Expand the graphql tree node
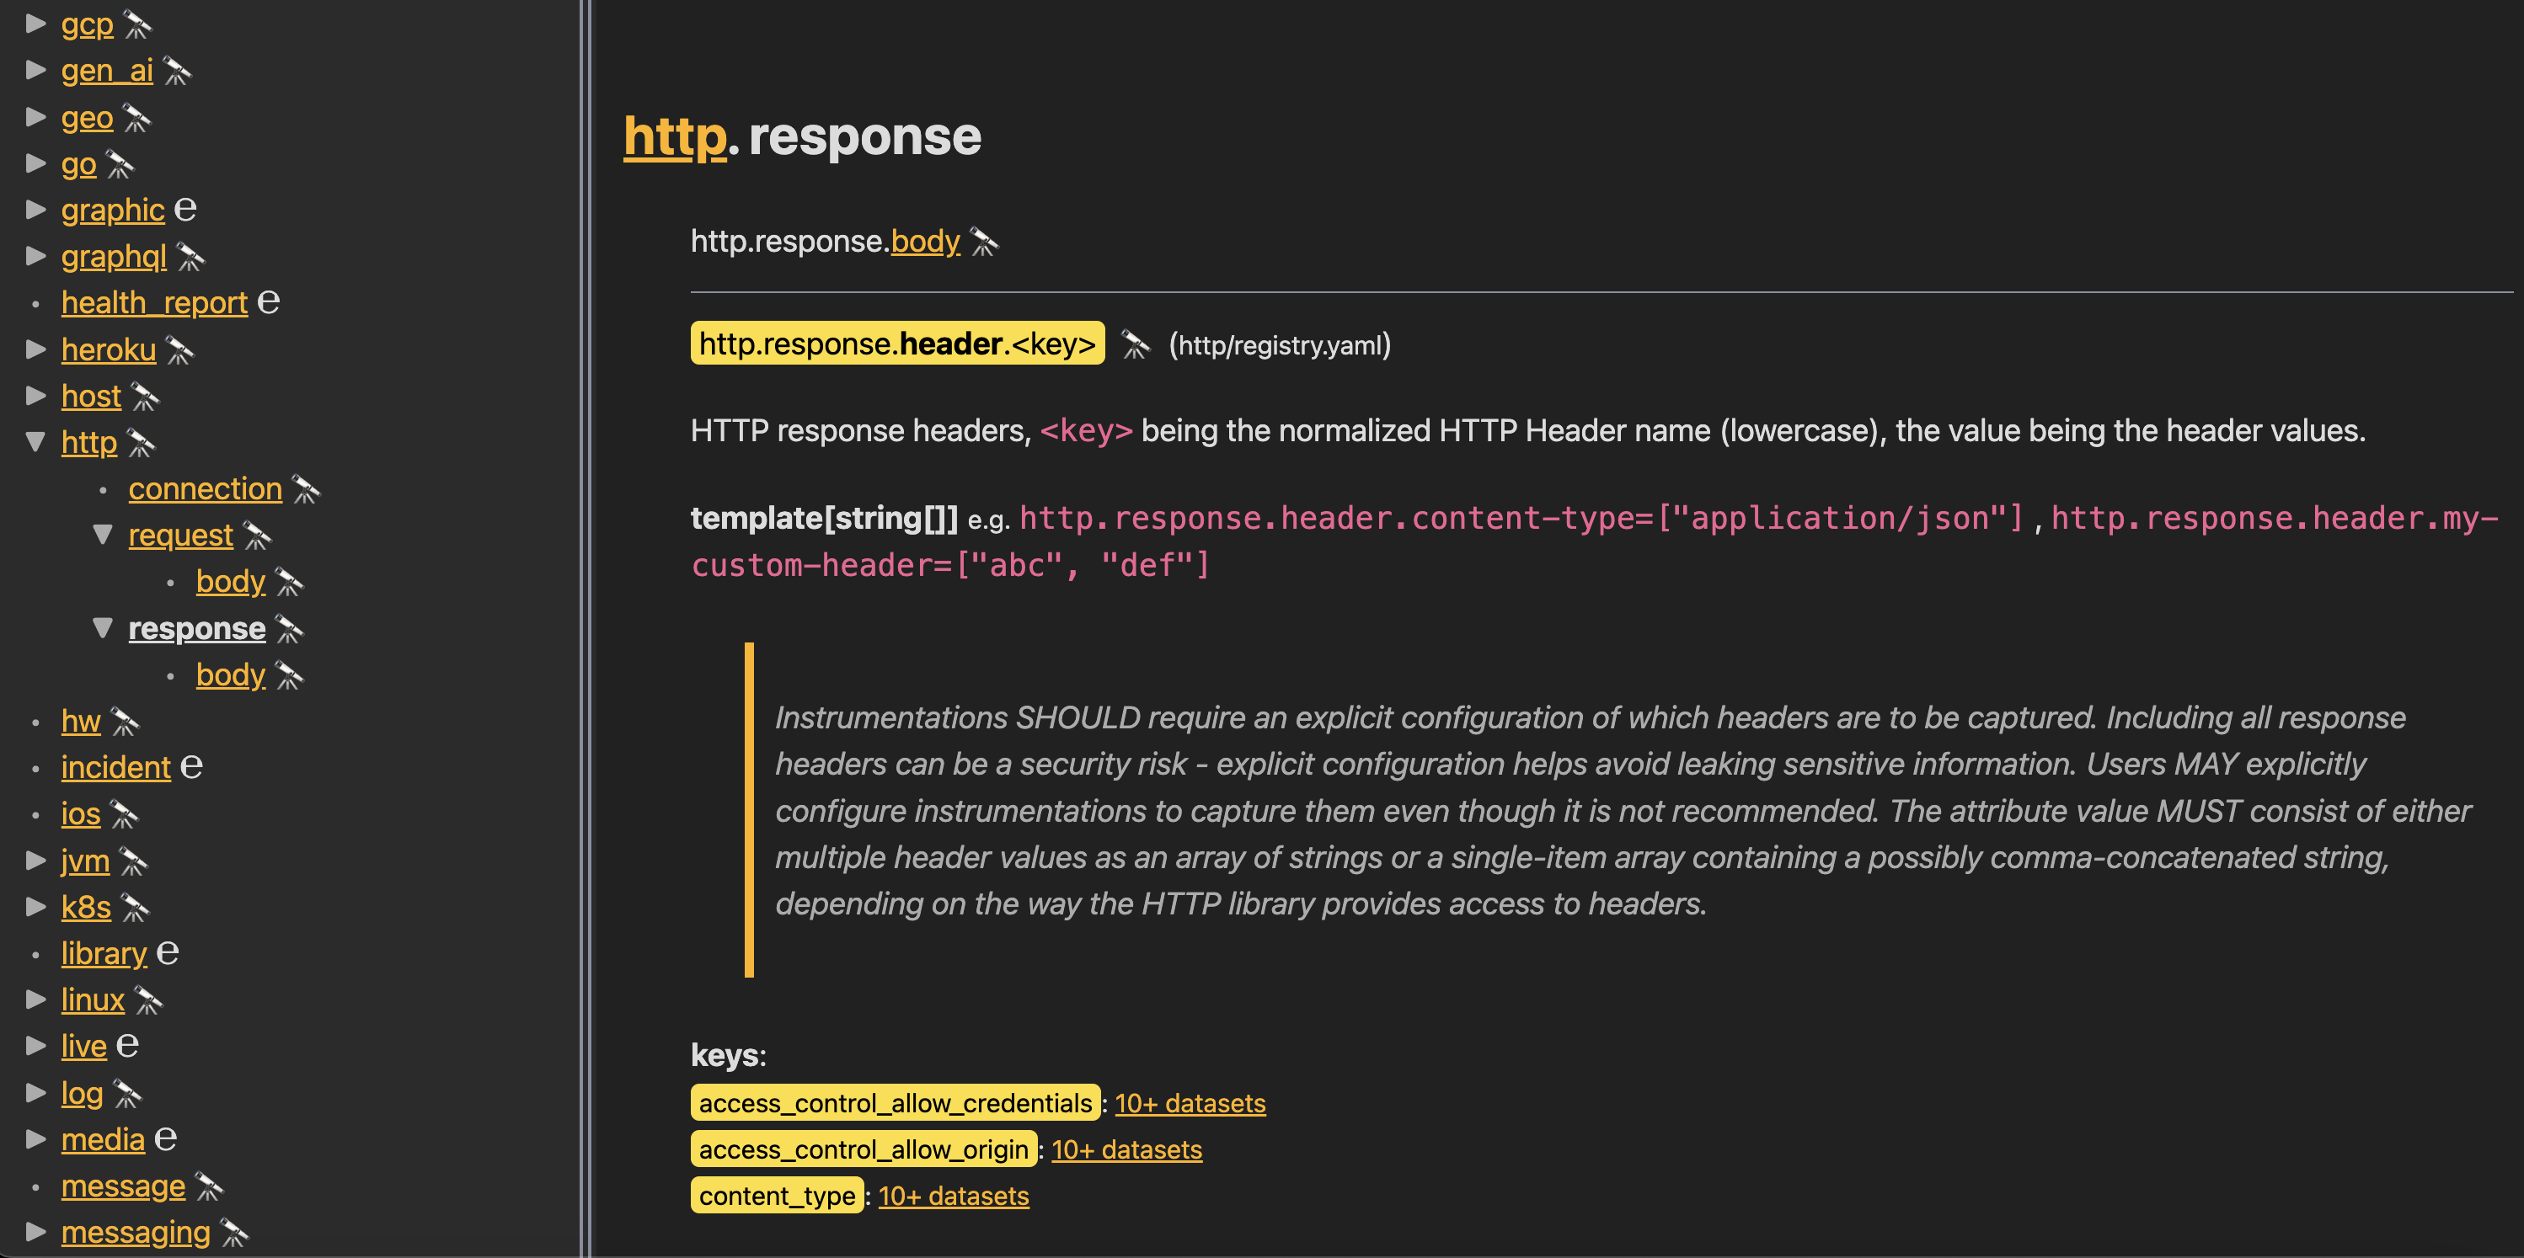 click(x=35, y=257)
